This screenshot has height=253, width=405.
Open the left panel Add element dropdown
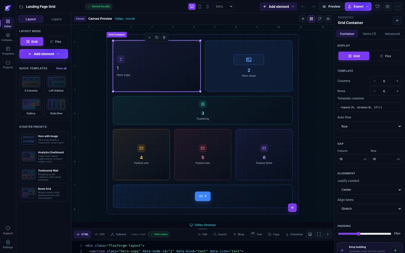[44, 54]
